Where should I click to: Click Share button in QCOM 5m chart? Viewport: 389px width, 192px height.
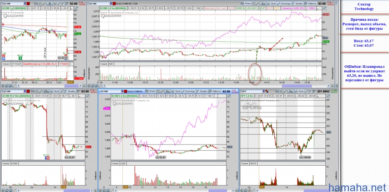[150, 91]
